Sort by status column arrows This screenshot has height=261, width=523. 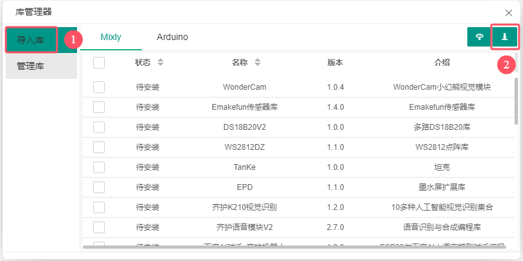click(161, 63)
